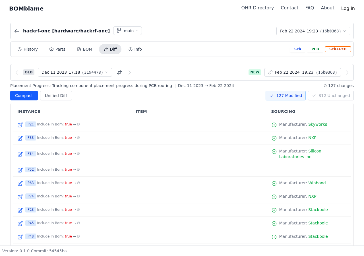The width and height of the screenshot is (364, 256).
Task: Expand the top-right Feb 22 2024 commit selector
Action: tap(313, 31)
